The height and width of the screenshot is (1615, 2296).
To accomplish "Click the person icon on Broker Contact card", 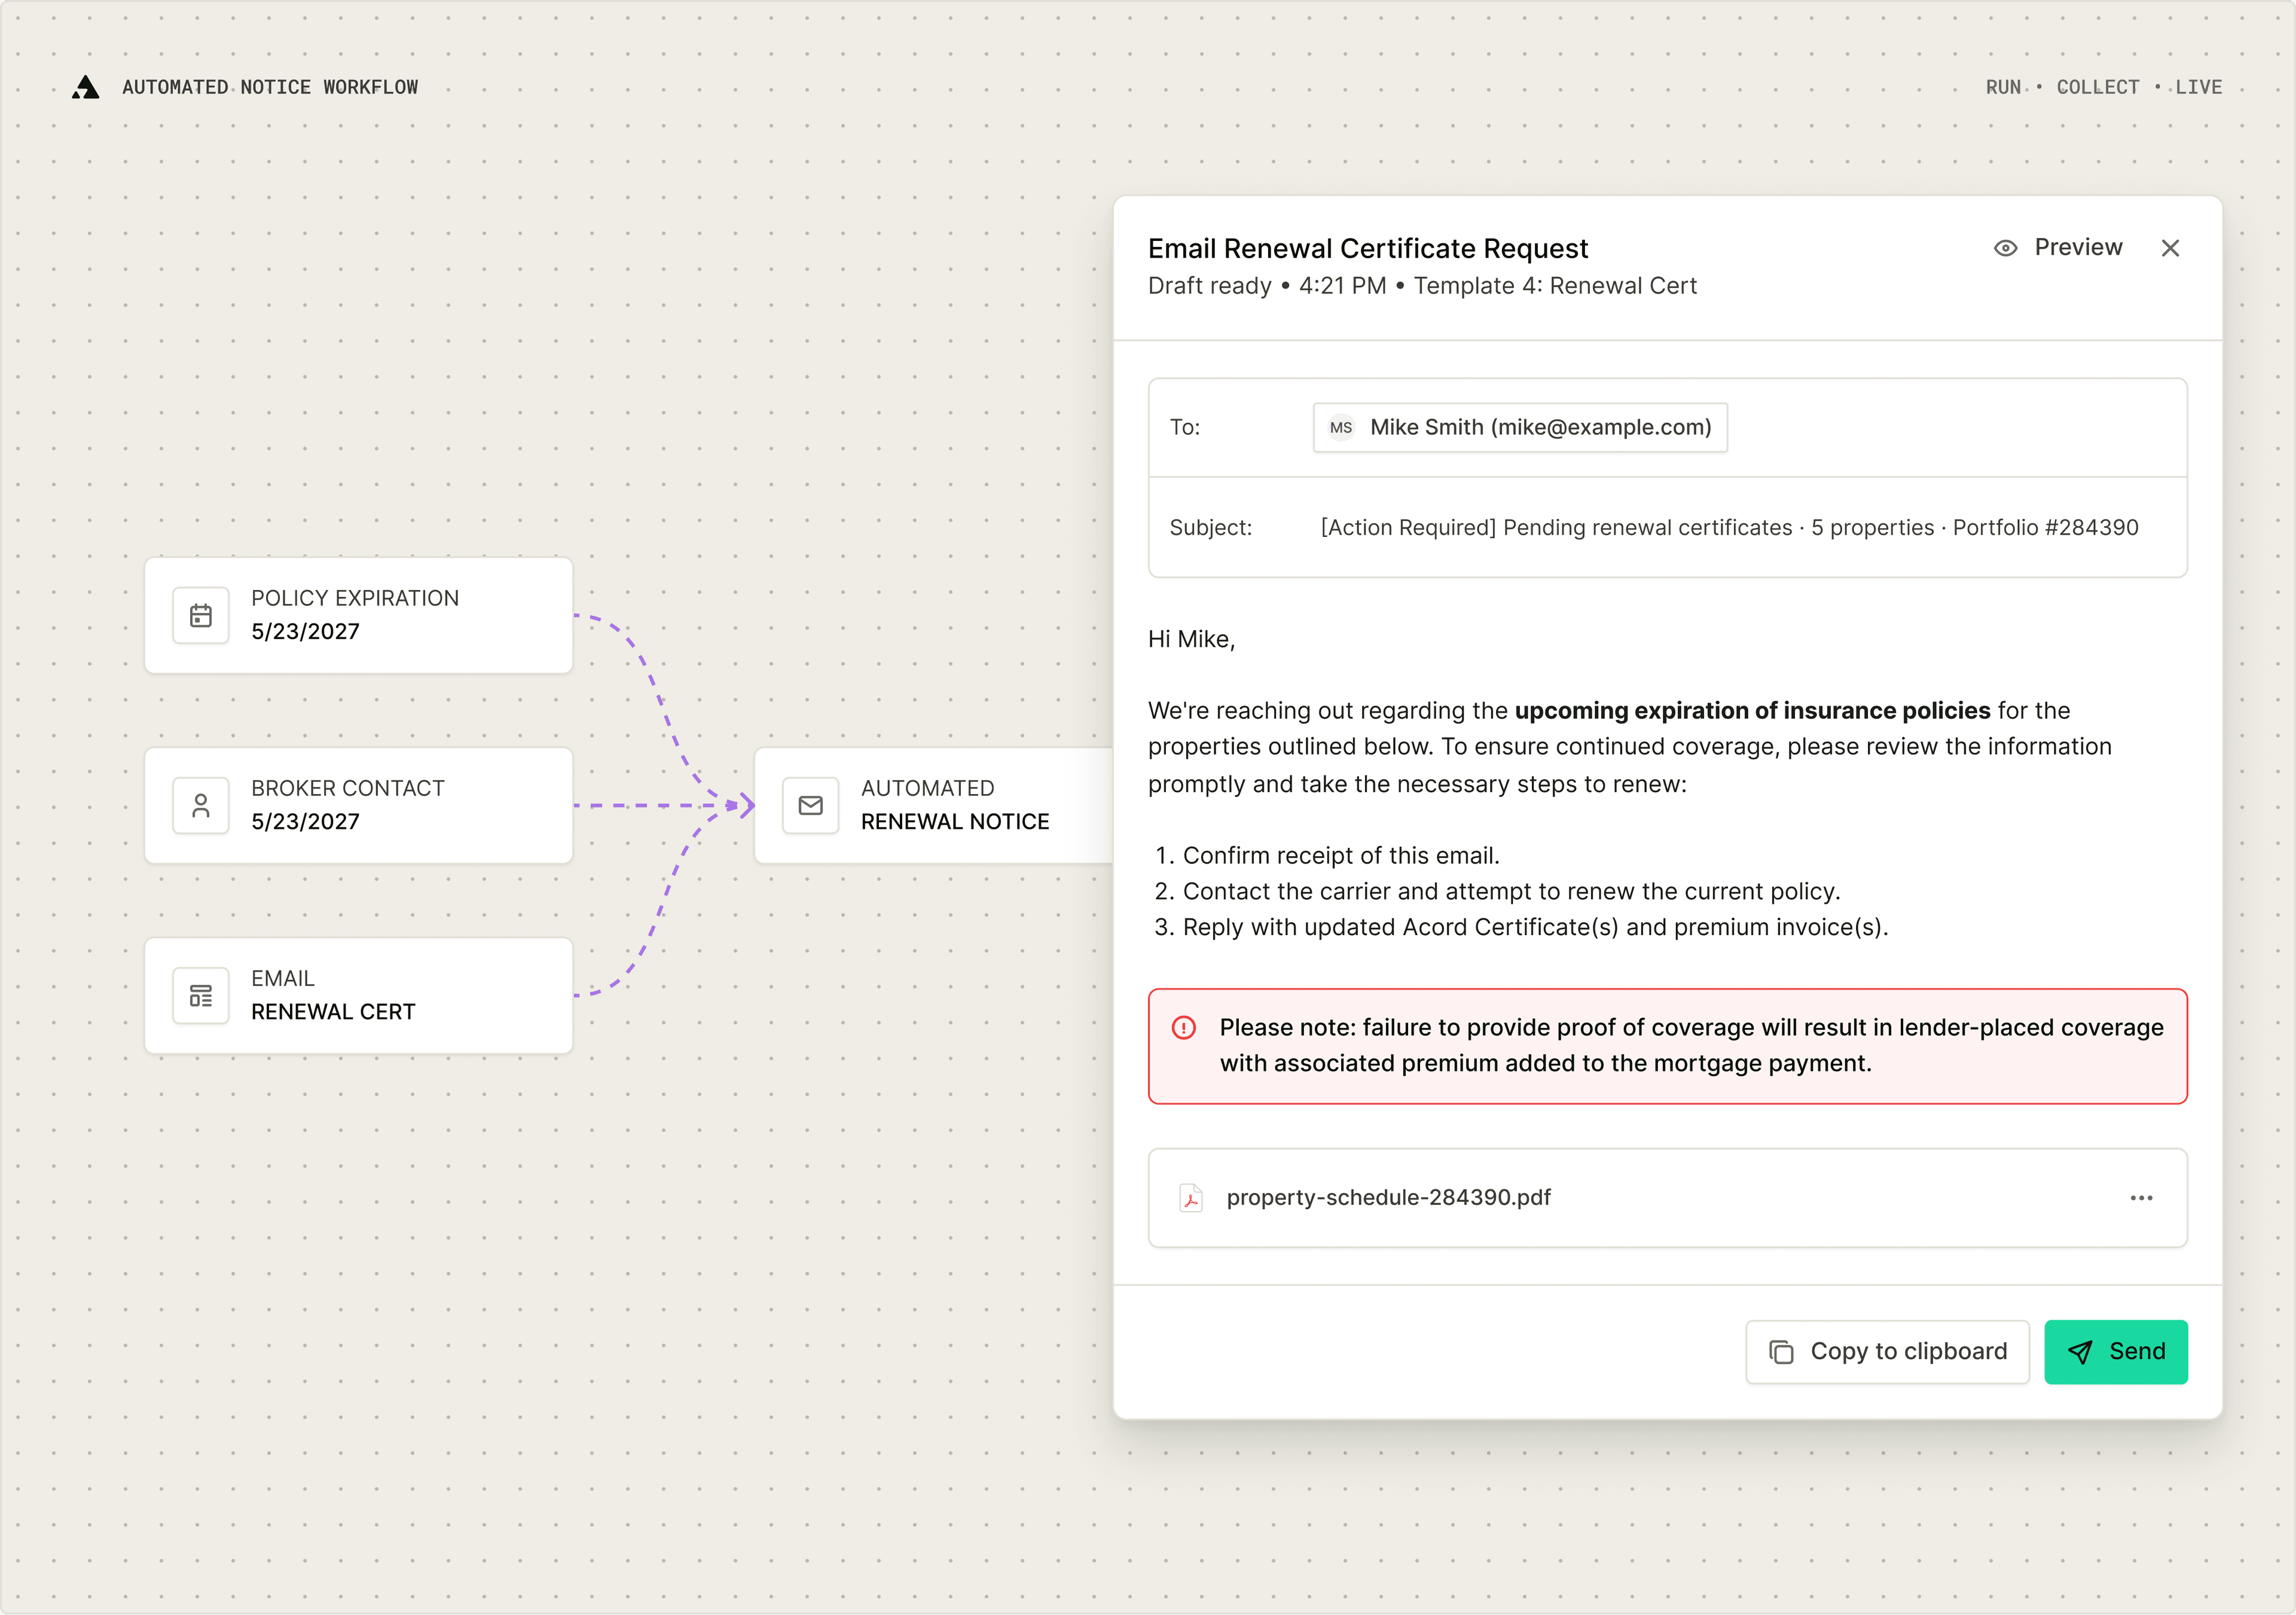I will 201,806.
